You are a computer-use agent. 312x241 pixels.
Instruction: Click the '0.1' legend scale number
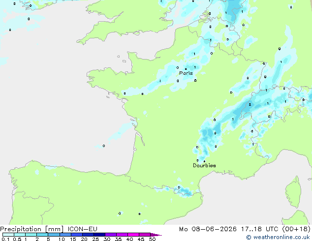click(x=6, y=239)
